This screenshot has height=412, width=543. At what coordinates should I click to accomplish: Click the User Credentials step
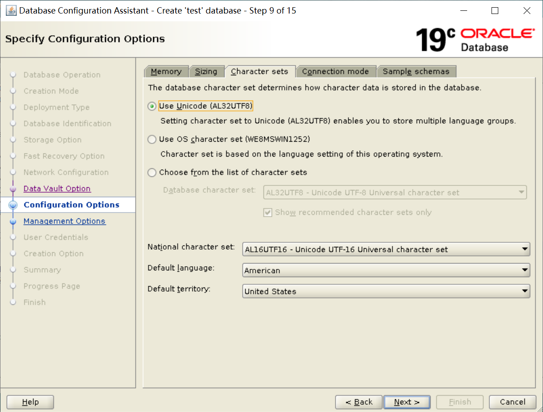coord(56,237)
